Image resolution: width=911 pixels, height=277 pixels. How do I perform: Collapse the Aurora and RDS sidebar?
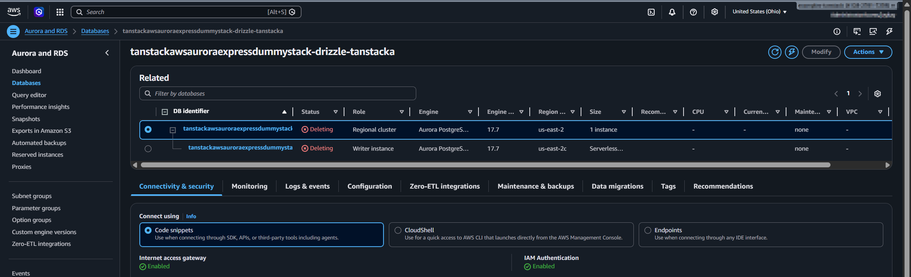click(x=107, y=53)
